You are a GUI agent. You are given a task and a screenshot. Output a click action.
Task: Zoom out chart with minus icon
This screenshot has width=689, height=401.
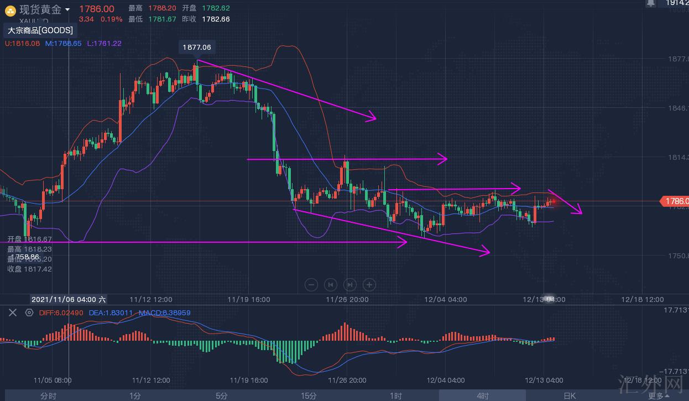[311, 285]
